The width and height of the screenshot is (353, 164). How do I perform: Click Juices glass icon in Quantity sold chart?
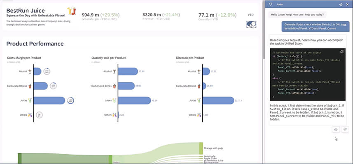click(x=114, y=100)
